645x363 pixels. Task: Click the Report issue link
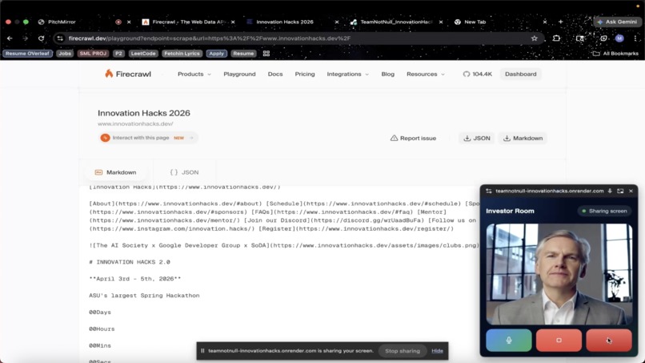413,138
